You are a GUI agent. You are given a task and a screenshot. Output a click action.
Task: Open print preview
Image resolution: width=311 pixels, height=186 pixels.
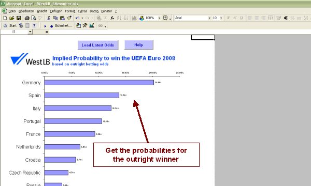(34, 18)
